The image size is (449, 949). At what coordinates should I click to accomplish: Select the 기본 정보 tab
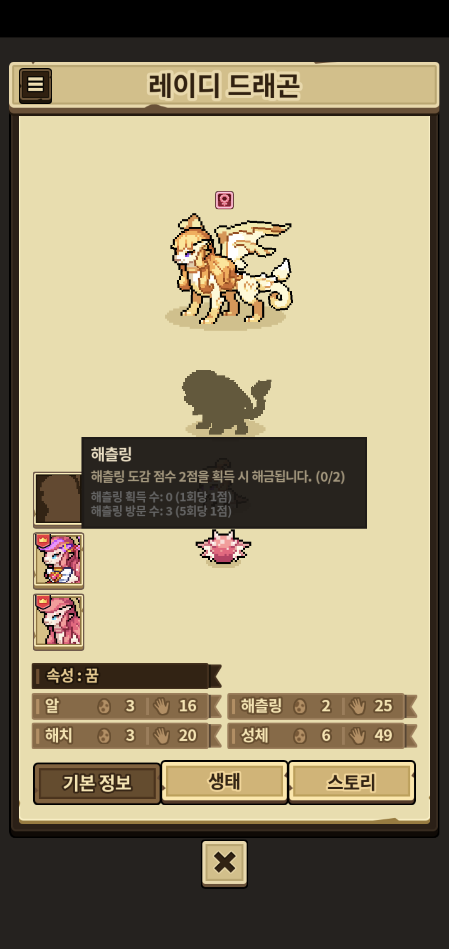pyautogui.click(x=97, y=783)
